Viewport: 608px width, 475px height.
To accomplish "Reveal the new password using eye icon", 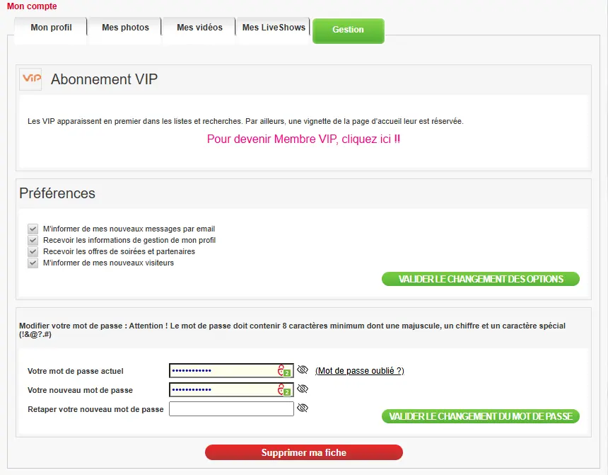I will (x=303, y=389).
